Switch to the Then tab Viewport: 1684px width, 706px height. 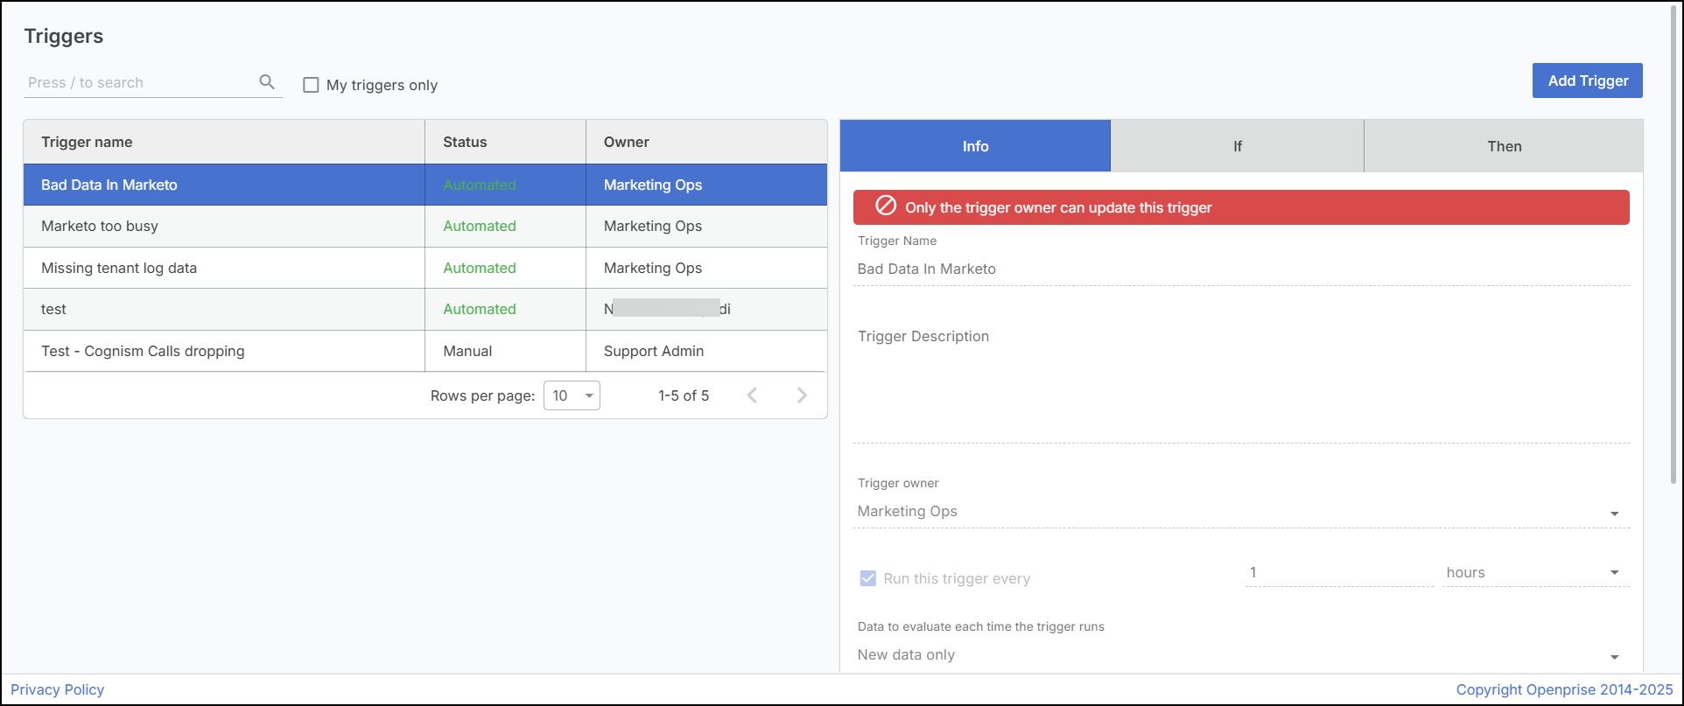pyautogui.click(x=1504, y=146)
